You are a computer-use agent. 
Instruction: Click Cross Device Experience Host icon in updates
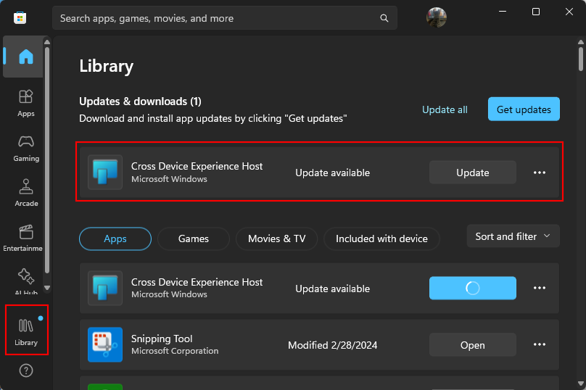(105, 173)
